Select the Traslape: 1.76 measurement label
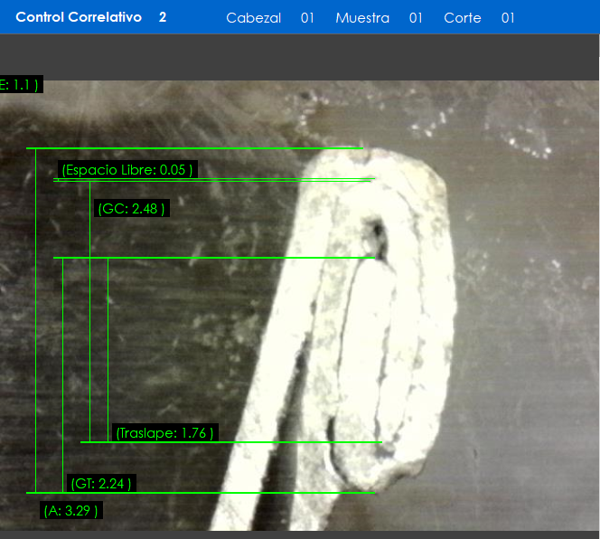600x539 pixels. click(164, 433)
